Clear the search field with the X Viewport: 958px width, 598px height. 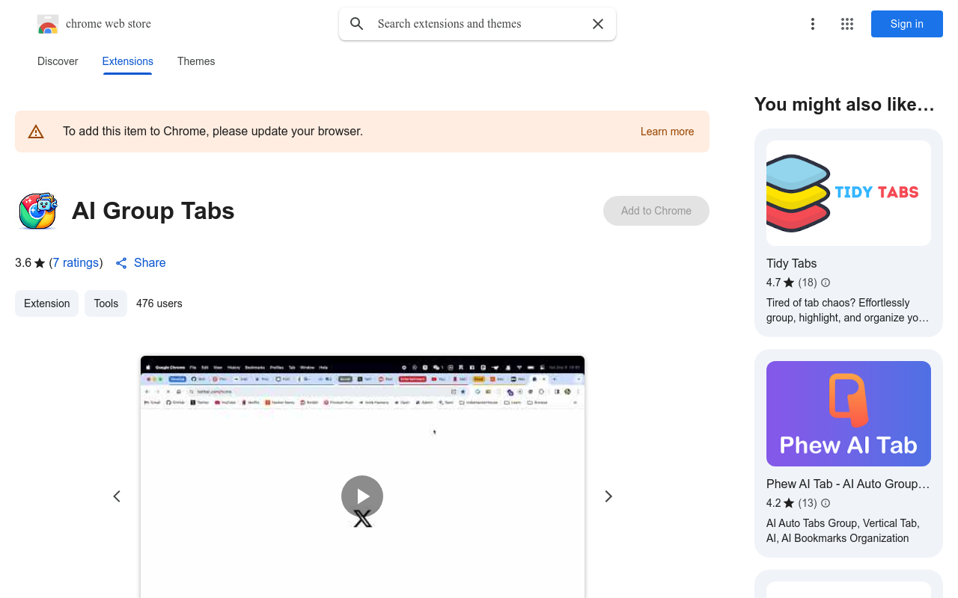[597, 23]
